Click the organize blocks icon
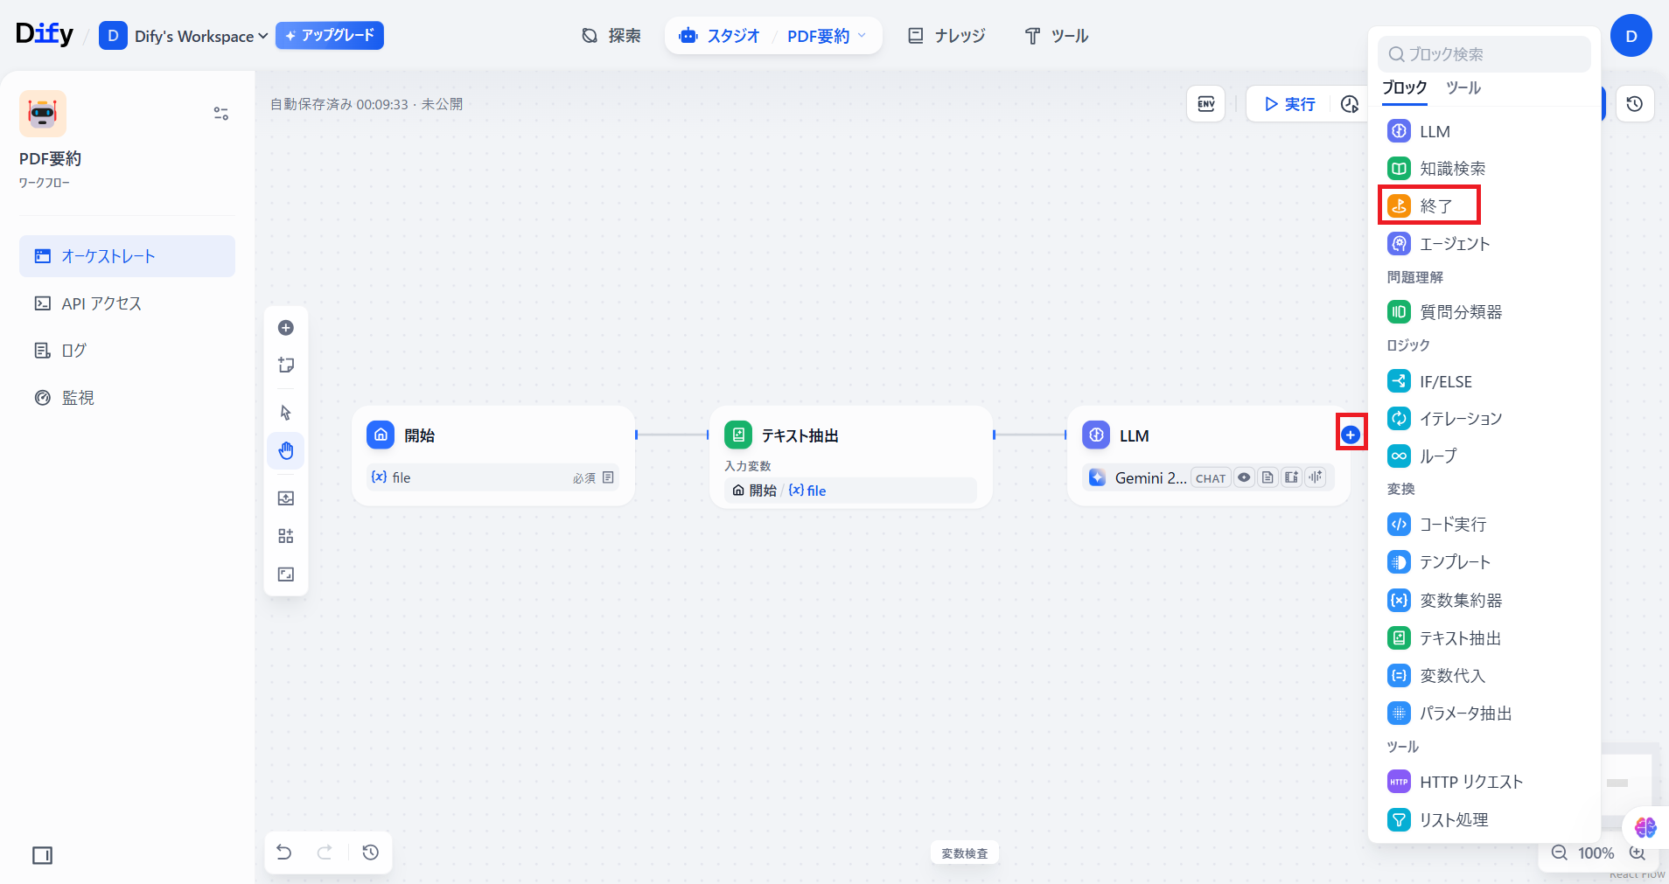This screenshot has width=1669, height=884. (x=286, y=536)
